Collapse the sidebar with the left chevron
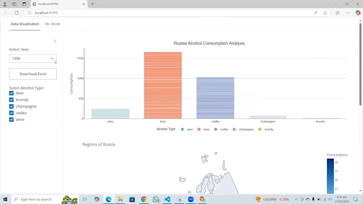 click(55, 41)
